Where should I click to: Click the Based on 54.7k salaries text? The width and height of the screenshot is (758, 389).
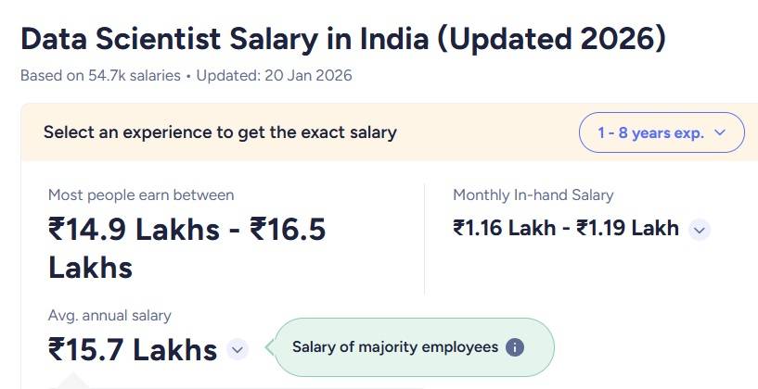tap(100, 76)
